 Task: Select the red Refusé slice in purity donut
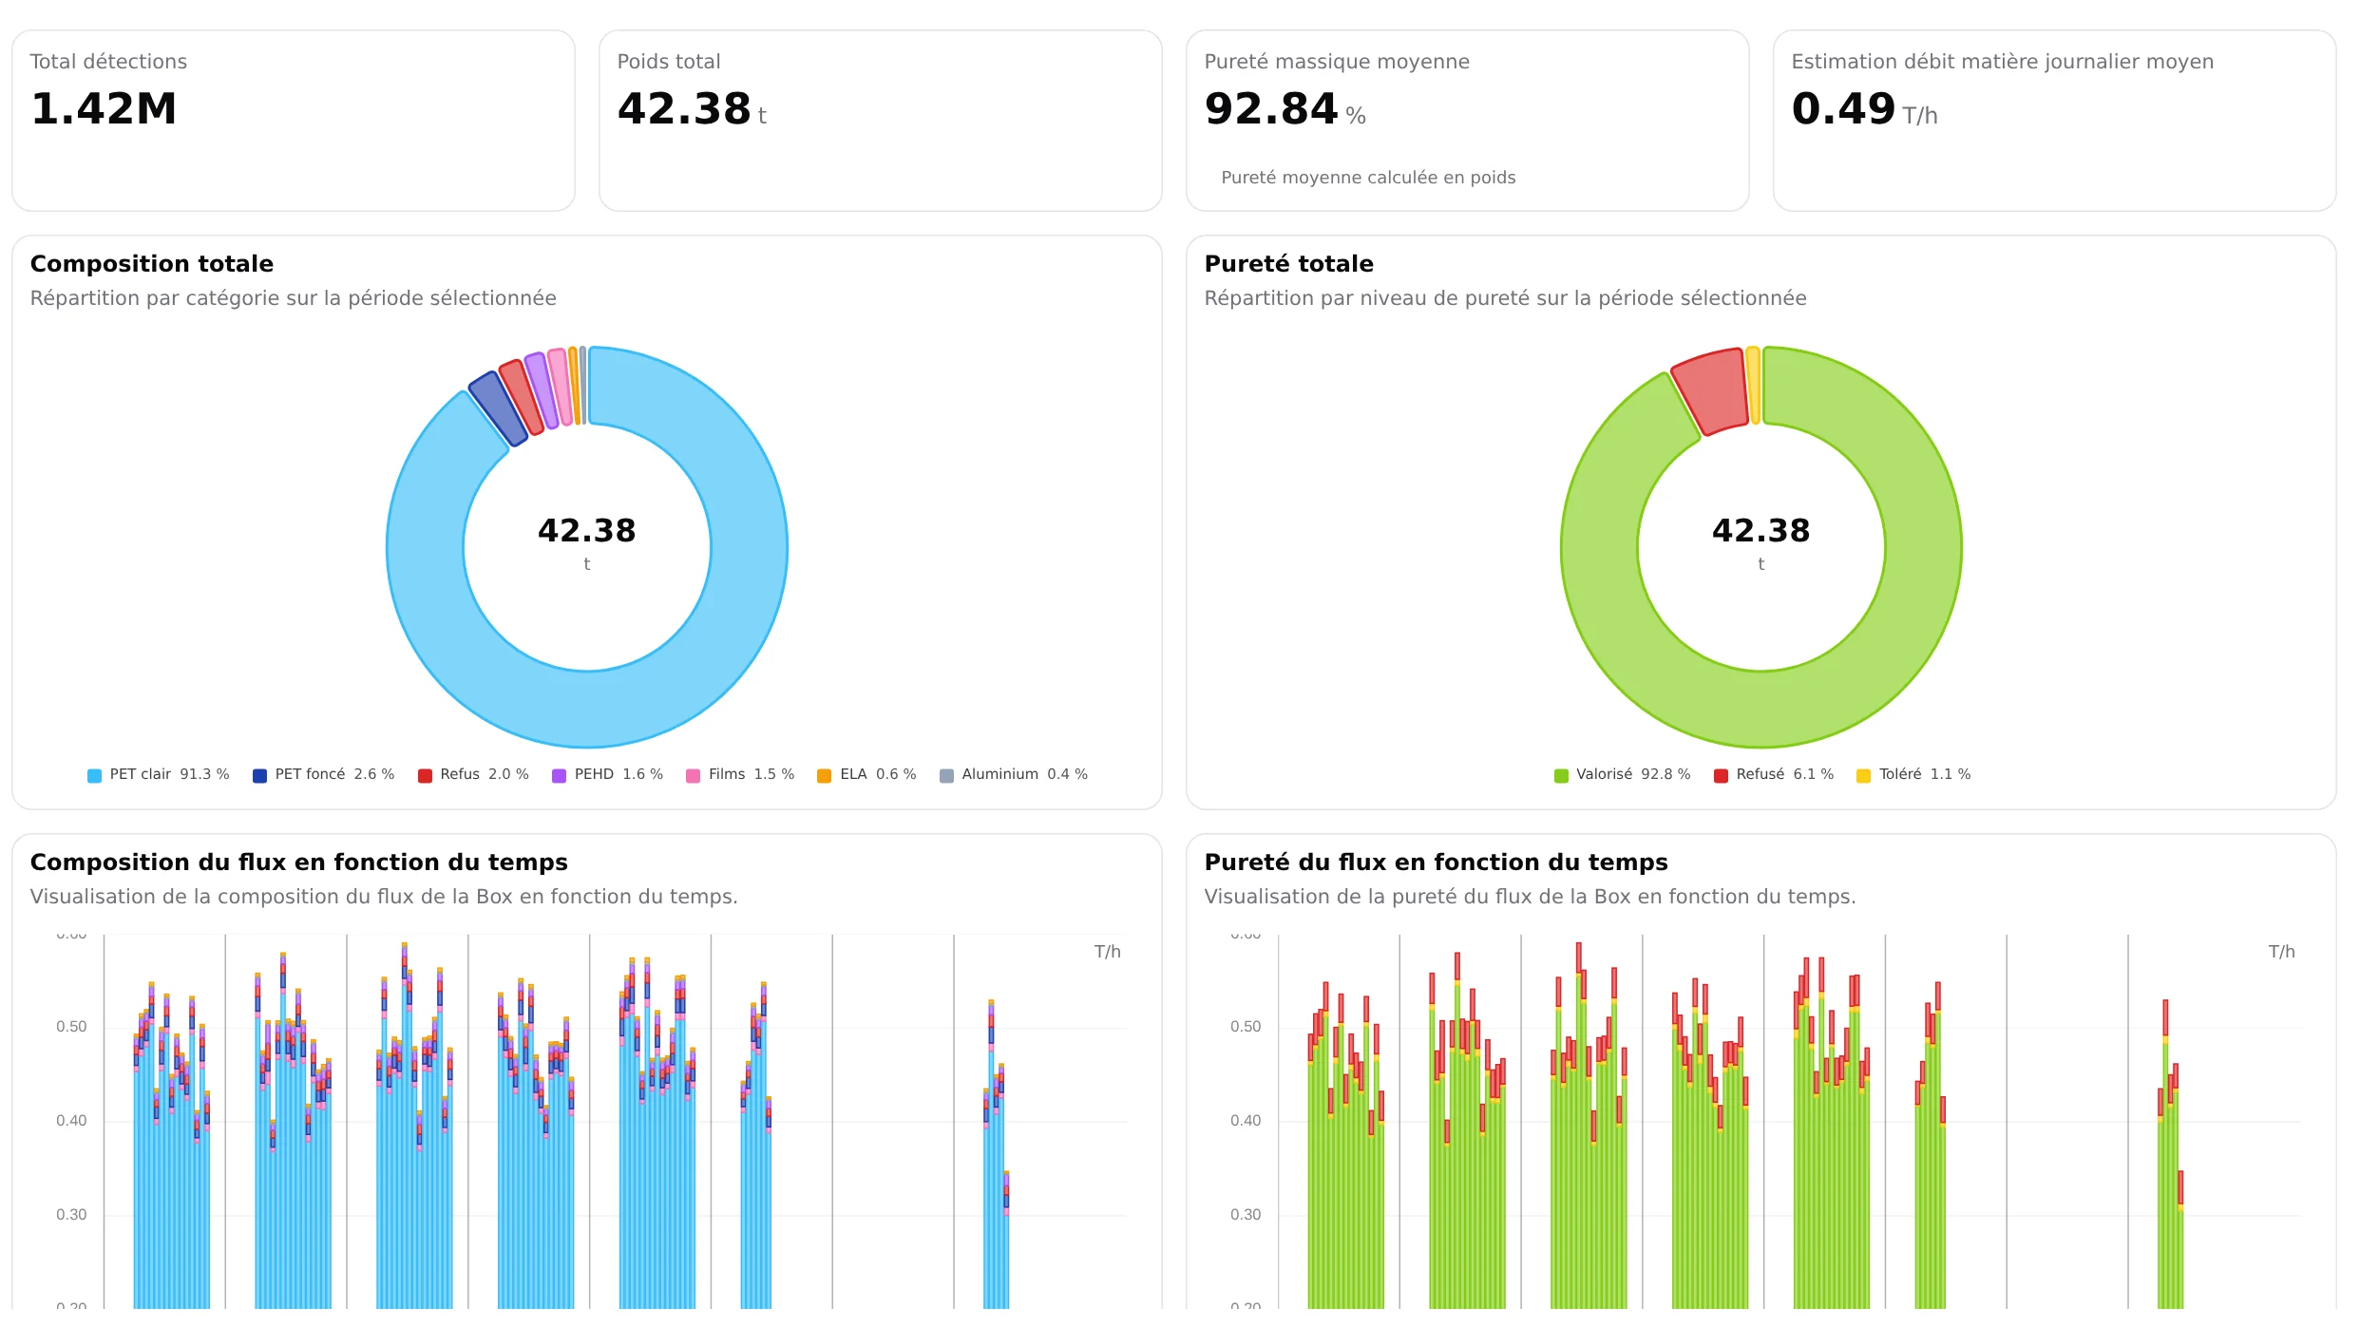click(1712, 391)
